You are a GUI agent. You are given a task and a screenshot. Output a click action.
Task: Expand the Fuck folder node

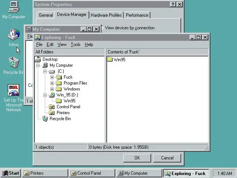click(x=52, y=77)
